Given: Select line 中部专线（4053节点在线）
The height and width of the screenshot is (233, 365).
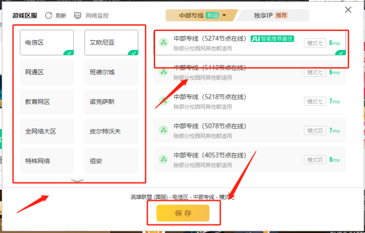Looking at the screenshot, I should click(x=250, y=159).
